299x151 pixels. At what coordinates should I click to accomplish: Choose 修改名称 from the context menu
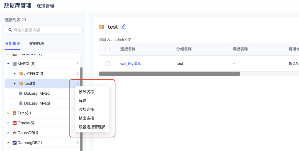86,92
